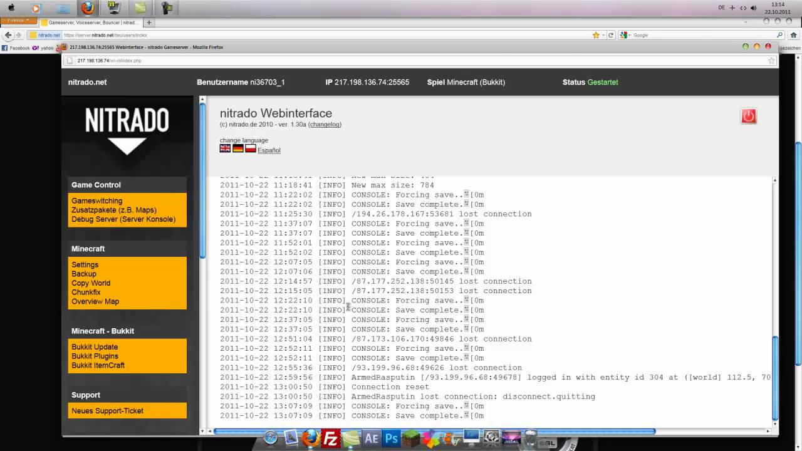Click nitrado.net in the header bar
The height and width of the screenshot is (451, 802).
(87, 82)
